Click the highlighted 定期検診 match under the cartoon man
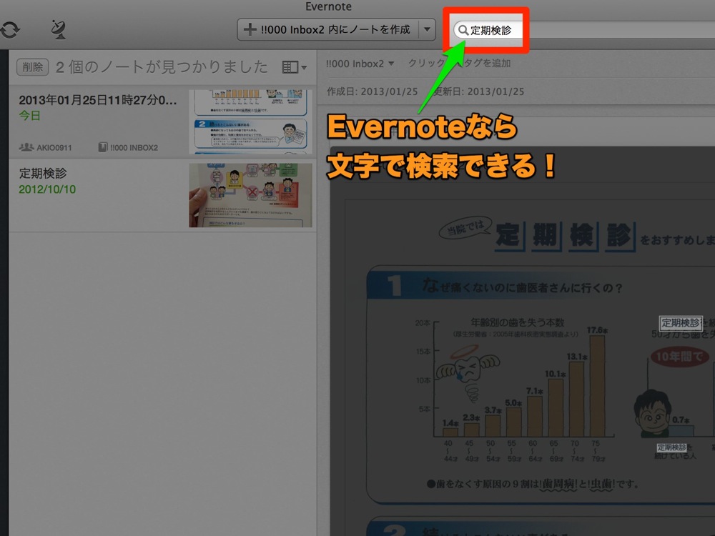 671,447
